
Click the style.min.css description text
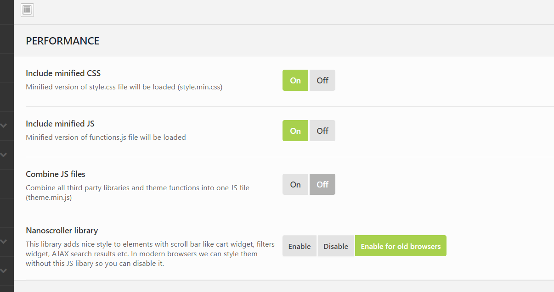click(124, 87)
